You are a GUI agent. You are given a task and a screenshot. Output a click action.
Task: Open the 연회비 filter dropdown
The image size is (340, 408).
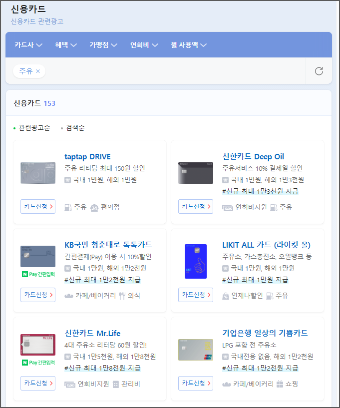pyautogui.click(x=144, y=45)
